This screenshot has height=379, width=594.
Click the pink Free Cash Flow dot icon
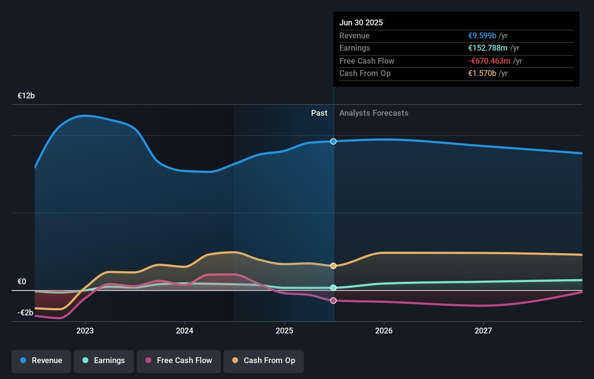pyautogui.click(x=148, y=361)
